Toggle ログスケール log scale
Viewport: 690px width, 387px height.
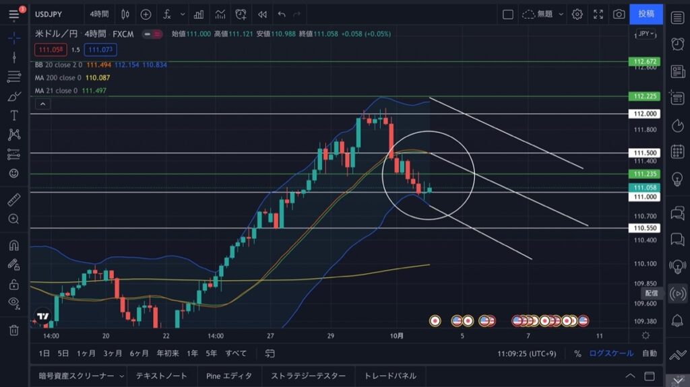coord(611,353)
